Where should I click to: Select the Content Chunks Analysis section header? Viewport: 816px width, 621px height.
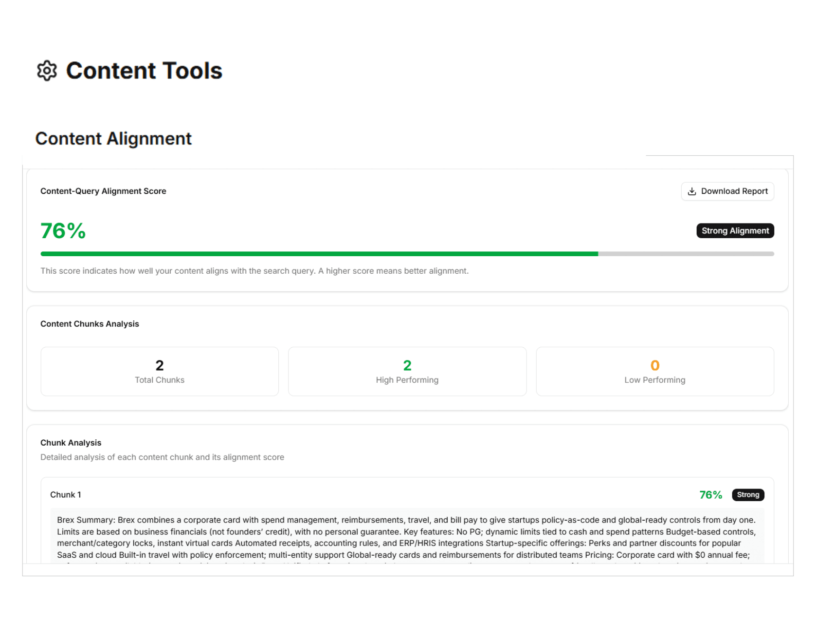[x=90, y=323]
